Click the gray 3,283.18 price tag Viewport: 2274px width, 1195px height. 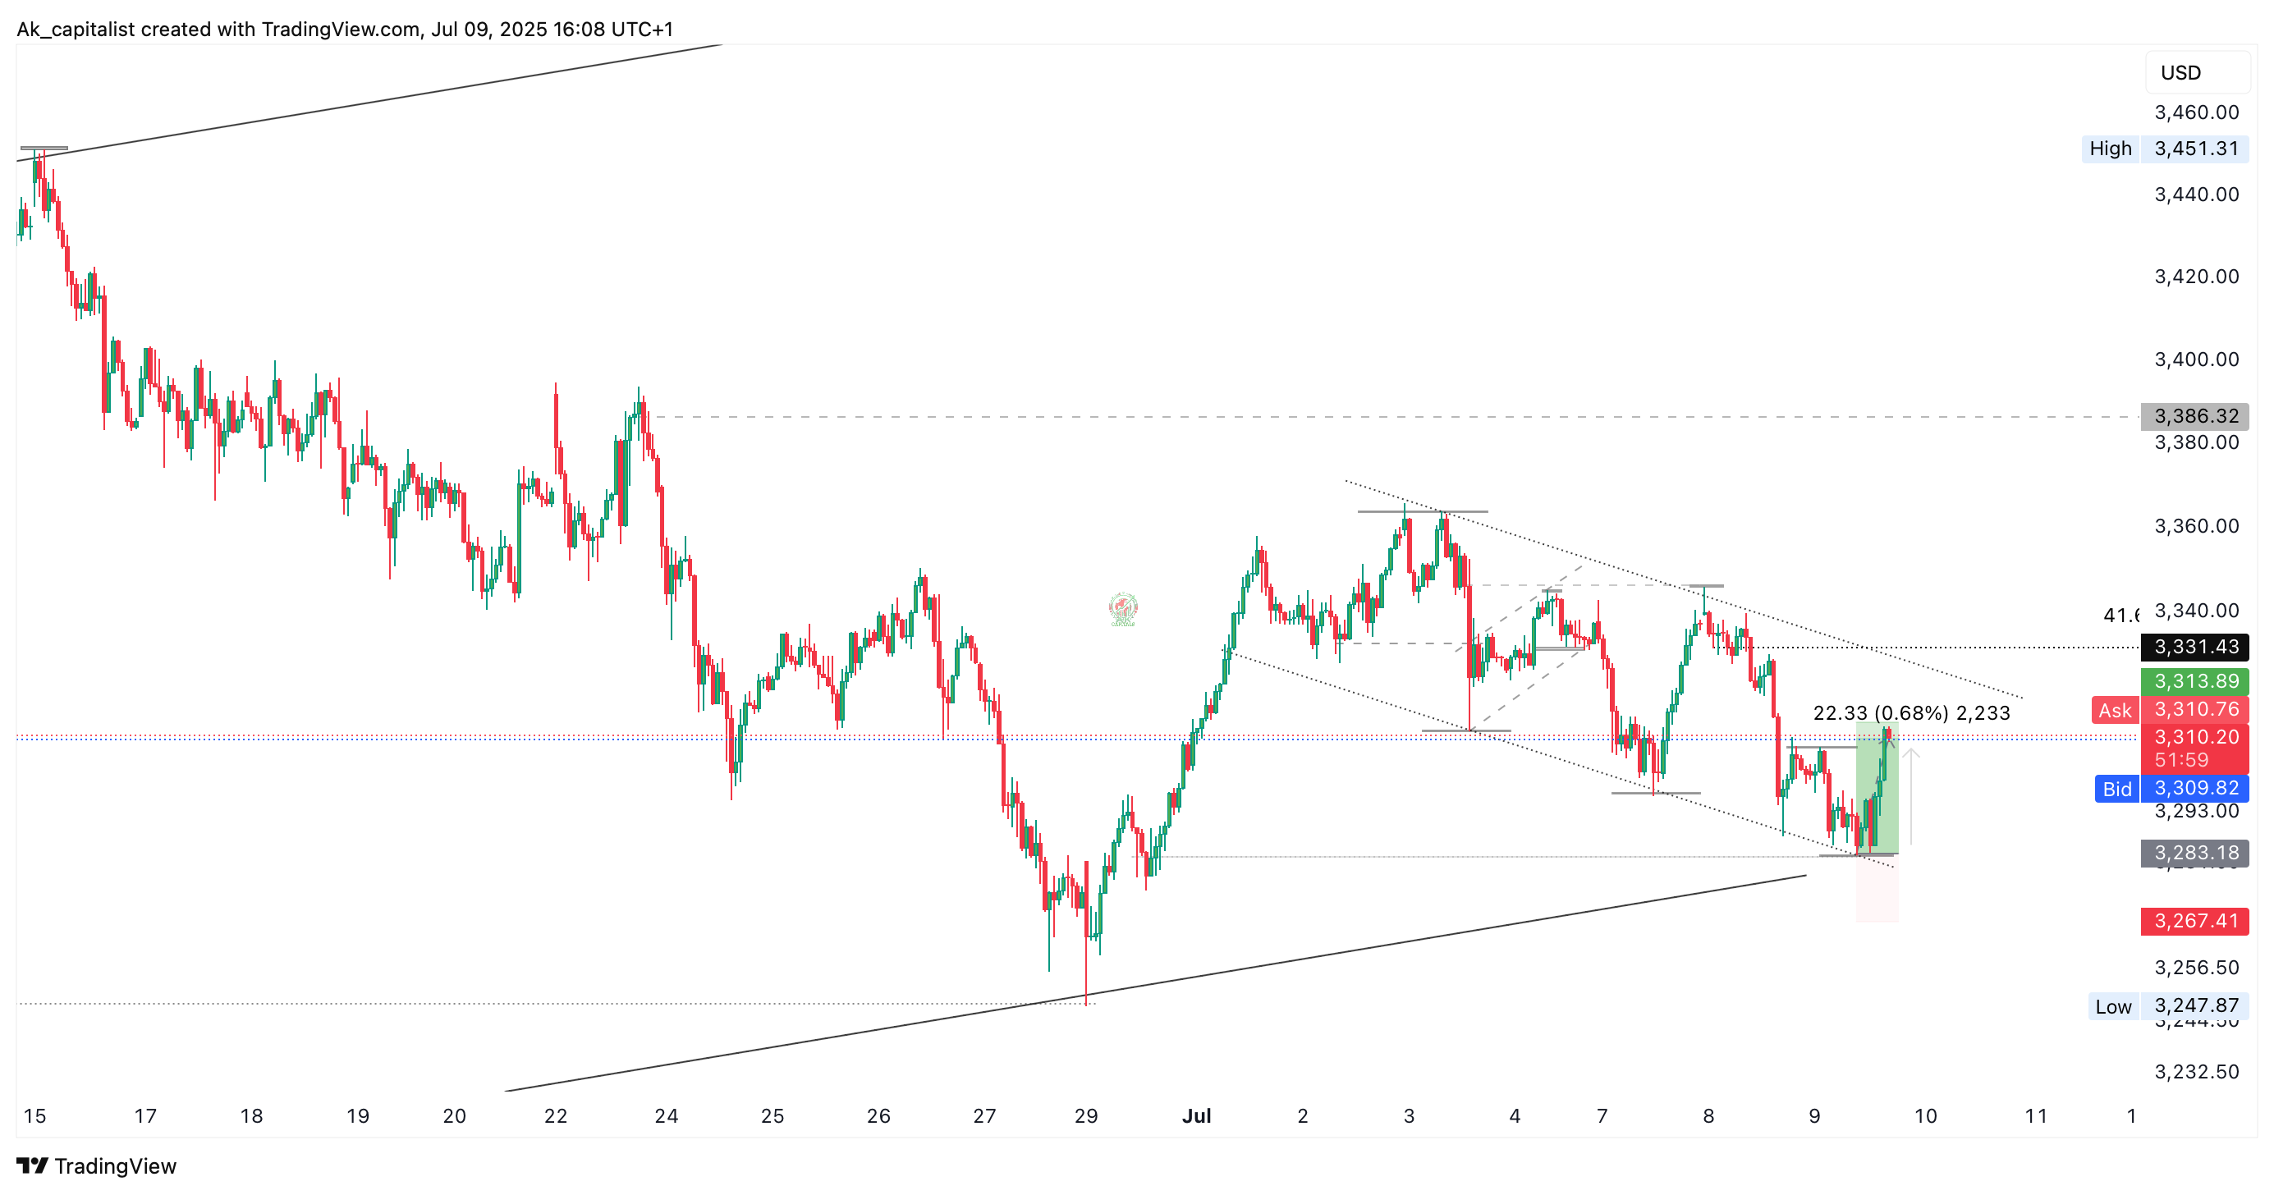(2194, 853)
